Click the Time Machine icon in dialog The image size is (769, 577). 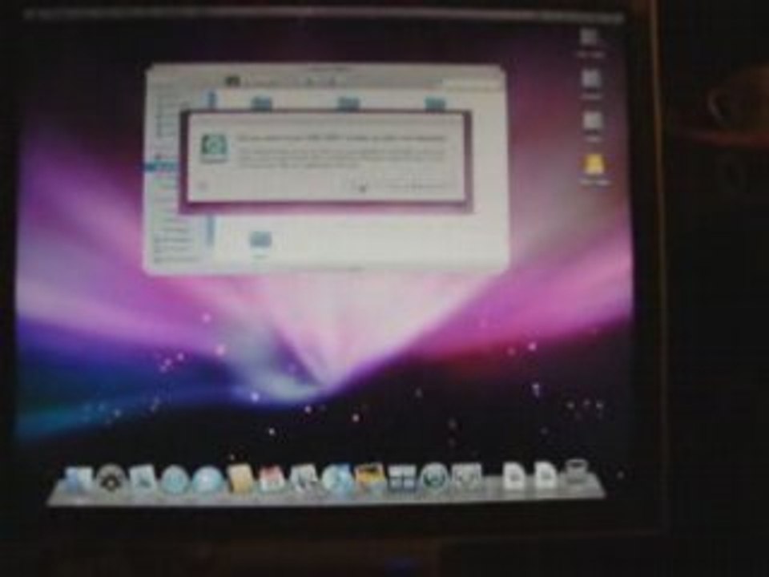coord(214,149)
